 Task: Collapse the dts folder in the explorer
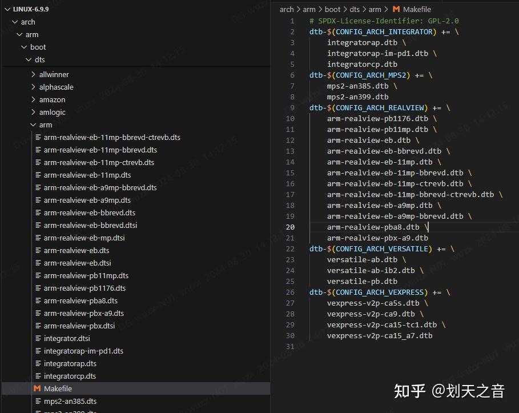[29, 59]
